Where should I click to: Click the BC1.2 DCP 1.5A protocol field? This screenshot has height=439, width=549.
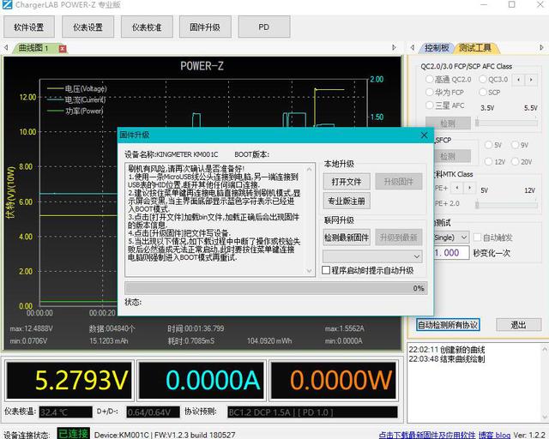(x=312, y=412)
